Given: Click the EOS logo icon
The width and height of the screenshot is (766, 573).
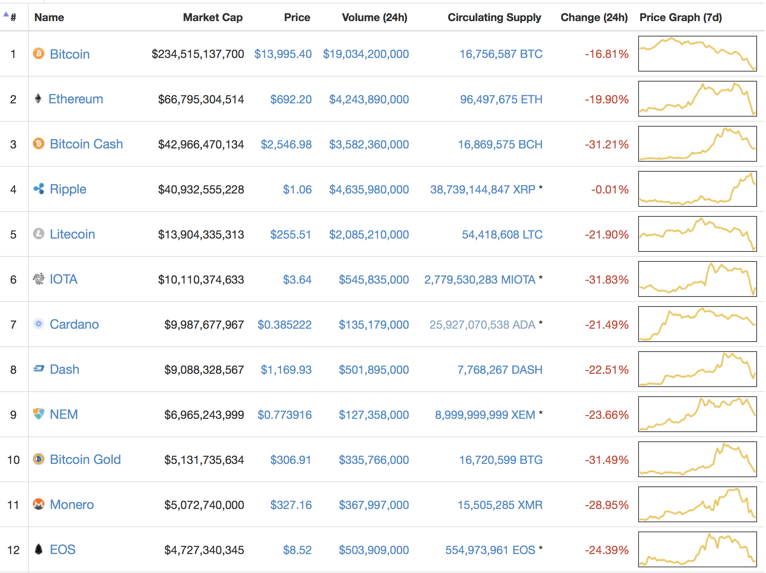Looking at the screenshot, I should 39,549.
